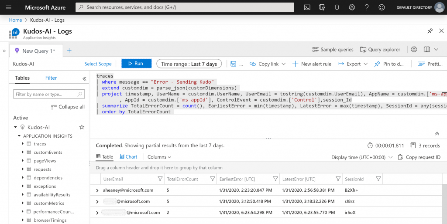The image size is (447, 224).
Task: Open Directory and subscription filter icon
Action: pos(322,7)
